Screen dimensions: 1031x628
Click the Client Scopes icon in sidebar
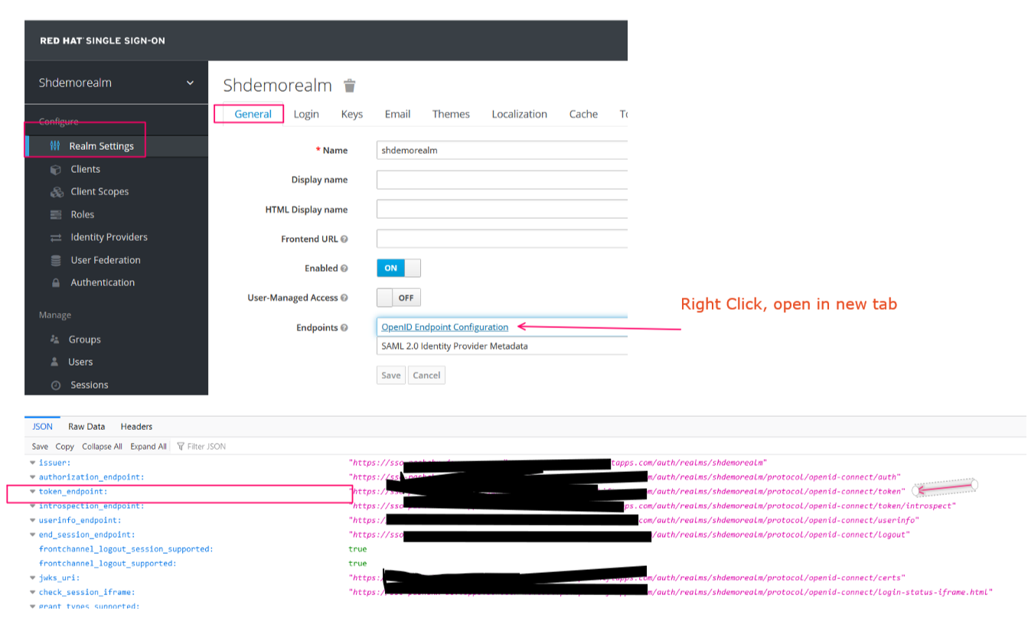[x=56, y=192]
